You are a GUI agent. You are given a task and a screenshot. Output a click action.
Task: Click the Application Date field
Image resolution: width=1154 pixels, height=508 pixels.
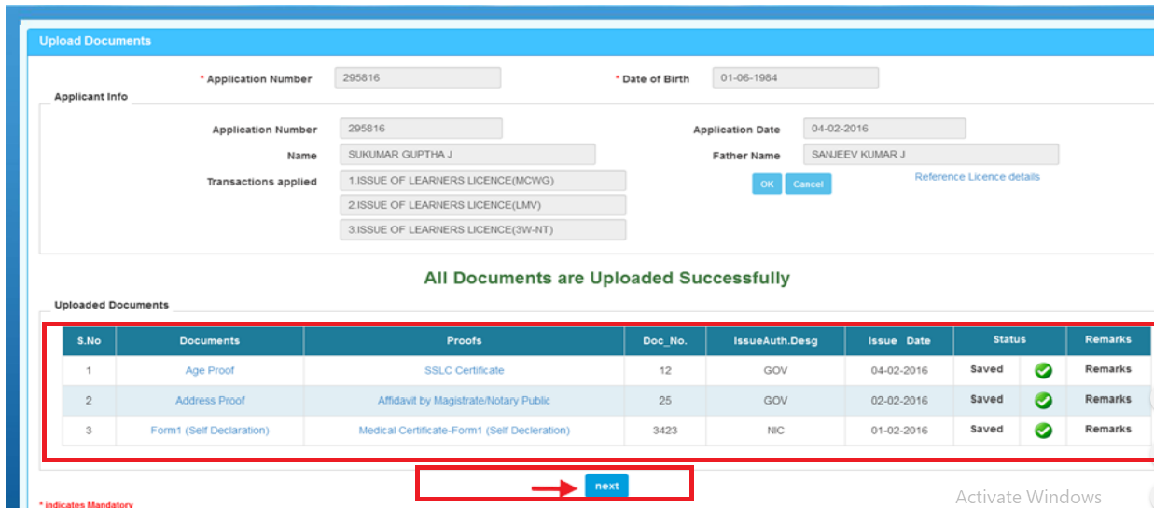[885, 129]
